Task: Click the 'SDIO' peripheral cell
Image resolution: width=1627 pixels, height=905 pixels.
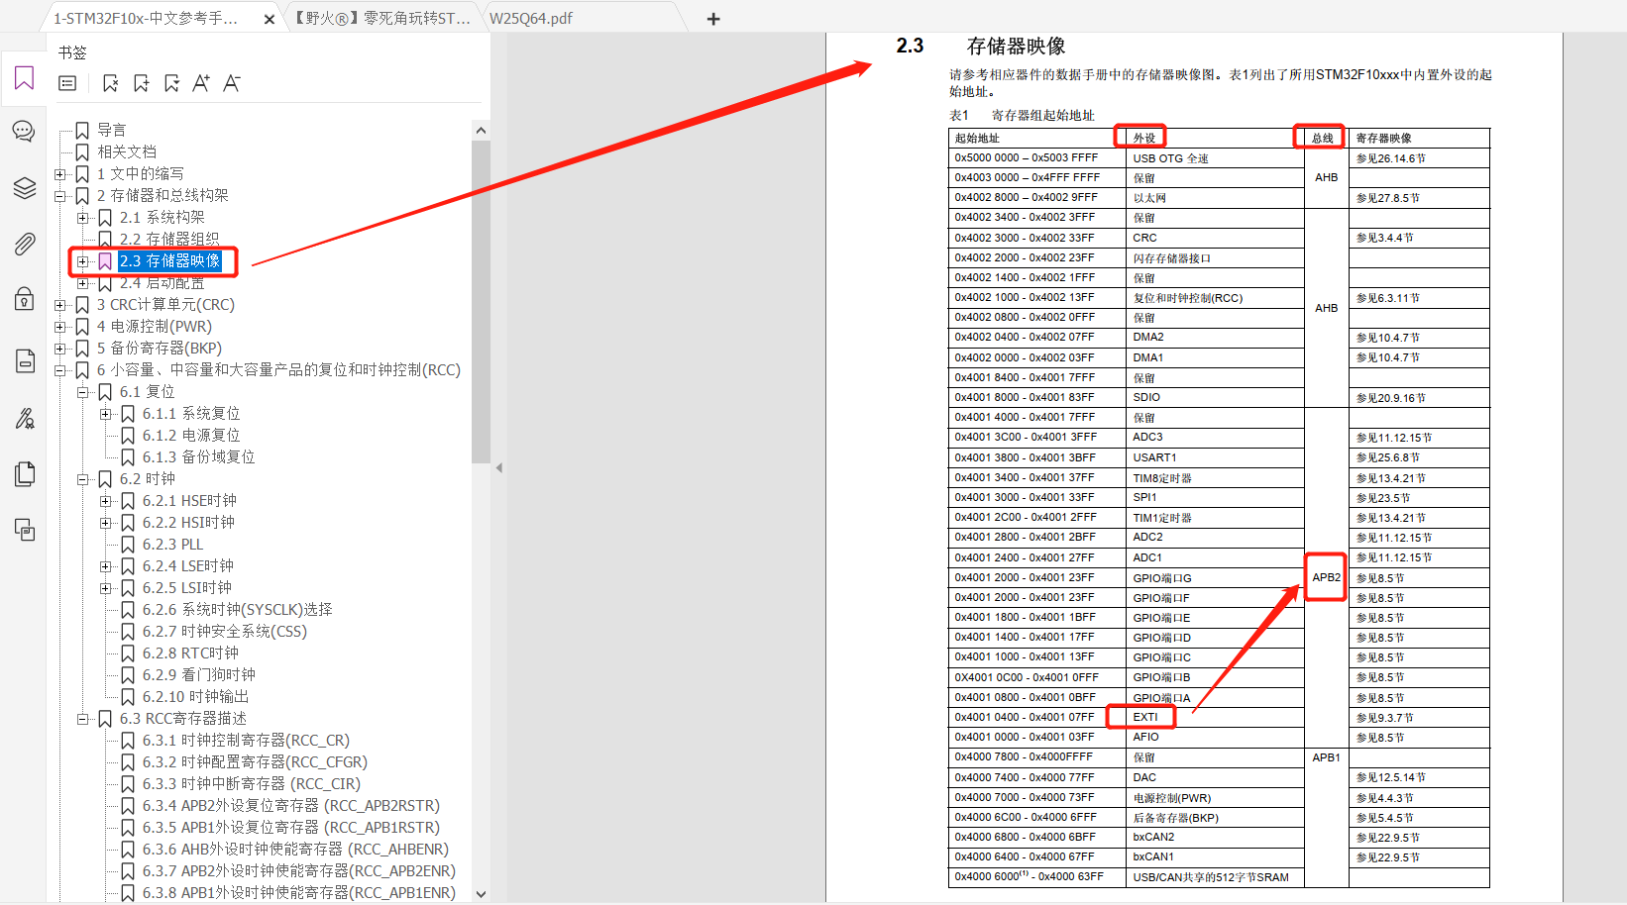Action: [x=1215, y=397]
